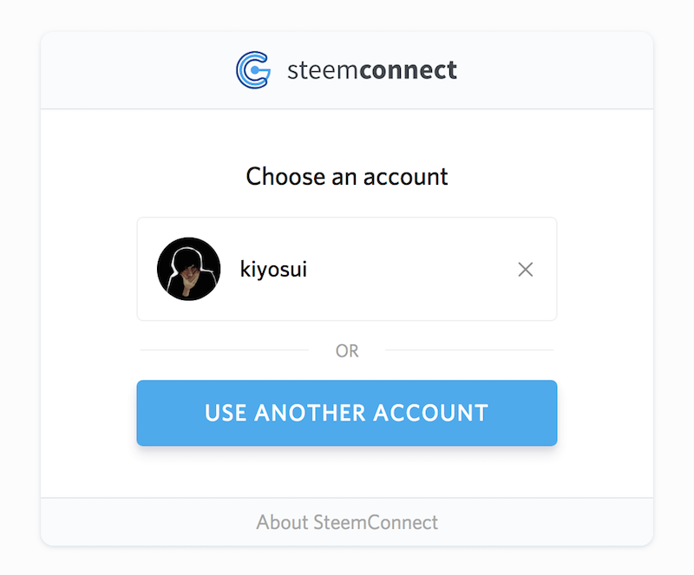Screen dimensions: 694x575
Task: Select the kiyosui profile avatar
Action: tap(188, 269)
